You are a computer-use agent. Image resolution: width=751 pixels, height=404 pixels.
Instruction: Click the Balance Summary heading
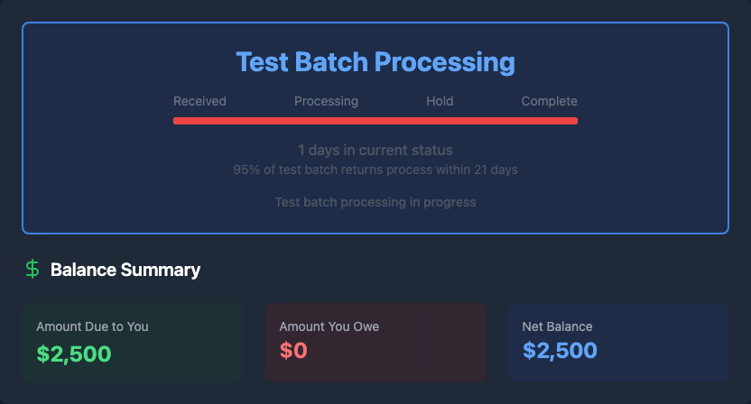125,270
